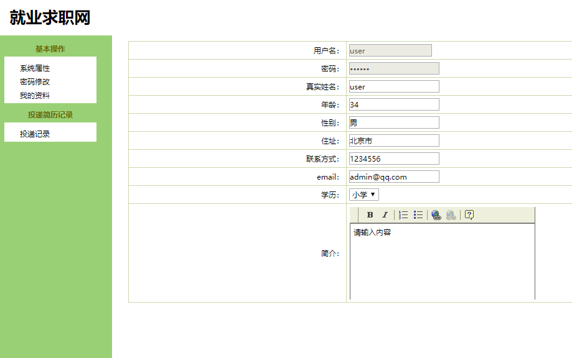Apply a bulleted list in the editor

417,214
